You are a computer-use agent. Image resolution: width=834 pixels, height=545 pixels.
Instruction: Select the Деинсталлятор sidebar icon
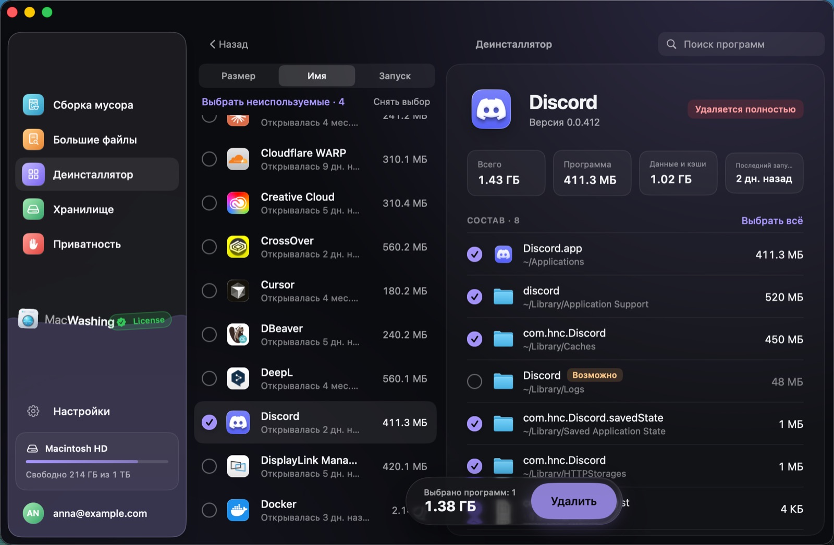click(33, 174)
